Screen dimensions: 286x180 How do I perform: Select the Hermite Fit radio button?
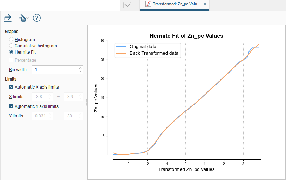[x=12, y=52]
